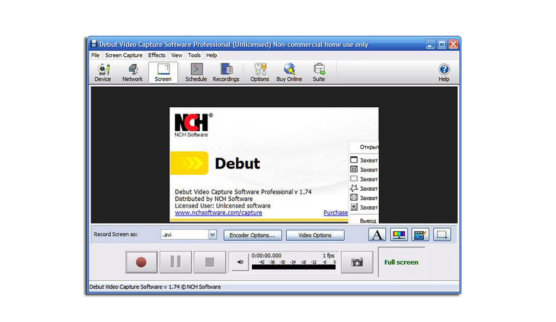Switch to Screen capture mode
556x322 pixels.
pyautogui.click(x=163, y=73)
